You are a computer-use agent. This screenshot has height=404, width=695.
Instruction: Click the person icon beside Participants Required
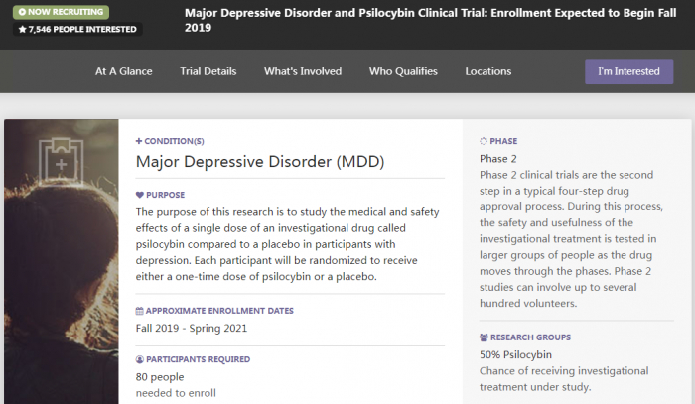tap(139, 359)
